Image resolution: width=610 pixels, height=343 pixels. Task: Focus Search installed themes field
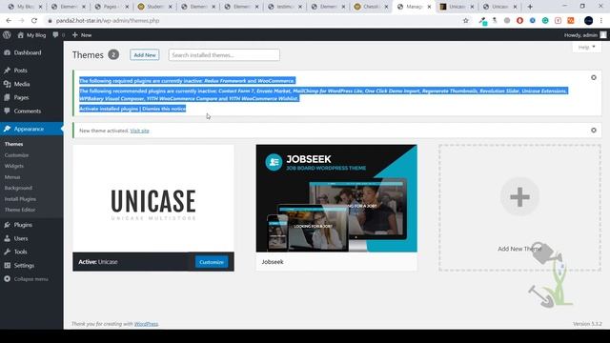224,55
